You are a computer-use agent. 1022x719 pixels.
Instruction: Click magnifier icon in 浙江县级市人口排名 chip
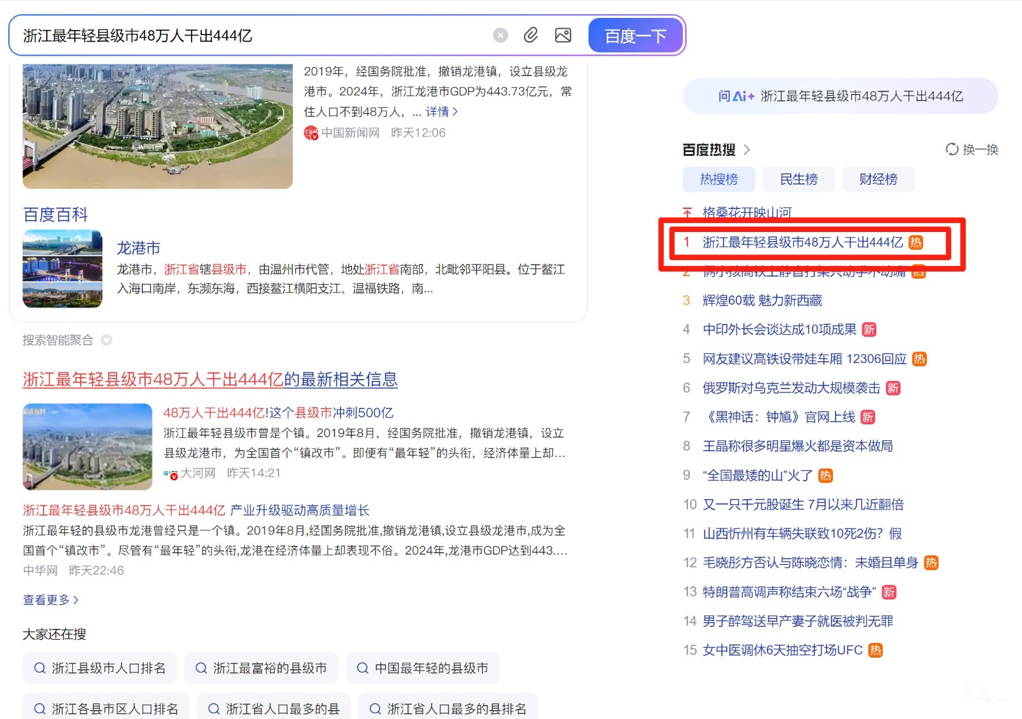pyautogui.click(x=40, y=668)
